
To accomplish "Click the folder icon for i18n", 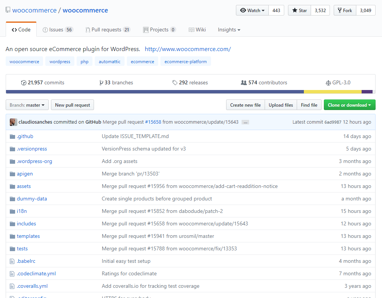I will click(x=12, y=211).
